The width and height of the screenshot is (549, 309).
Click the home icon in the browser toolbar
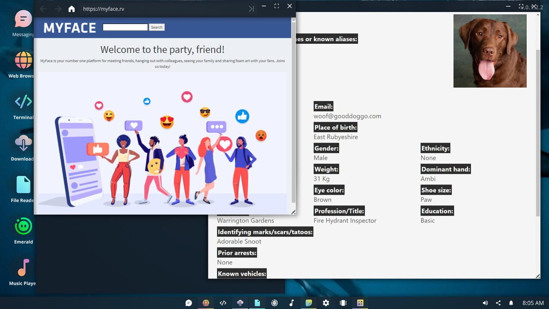click(71, 9)
